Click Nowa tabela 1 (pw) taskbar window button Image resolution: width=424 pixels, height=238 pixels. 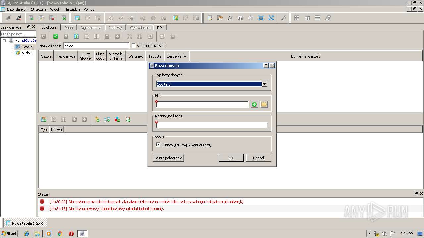[x=26, y=223]
